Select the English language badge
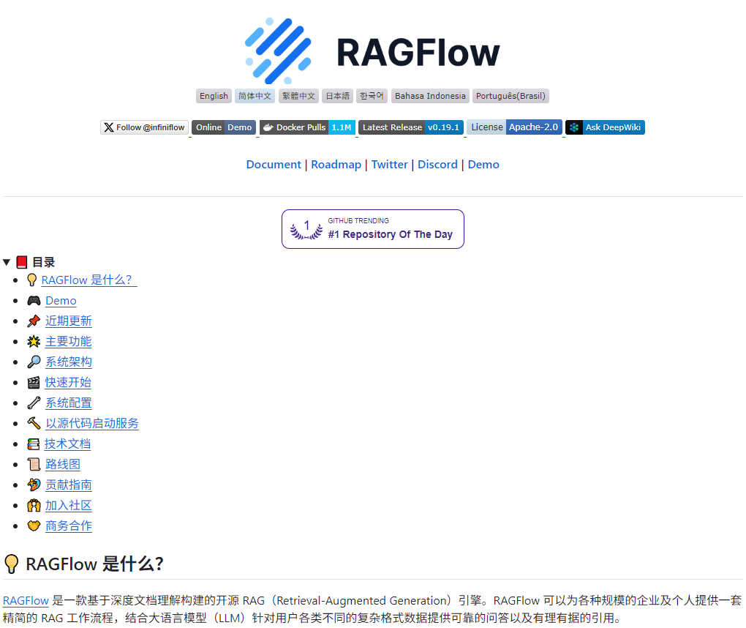 (214, 96)
